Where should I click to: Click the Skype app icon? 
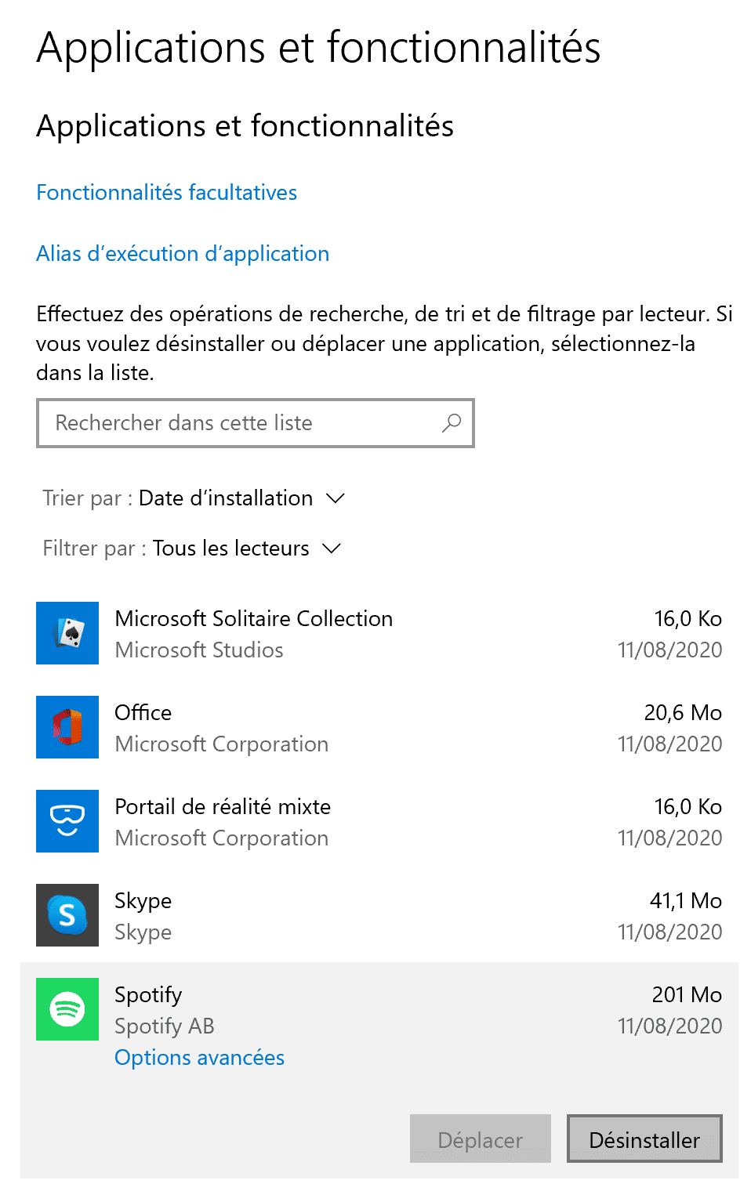click(67, 915)
